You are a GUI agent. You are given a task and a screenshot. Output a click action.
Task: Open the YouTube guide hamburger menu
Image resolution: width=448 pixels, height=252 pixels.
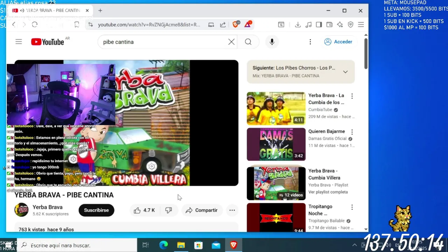[x=19, y=42]
